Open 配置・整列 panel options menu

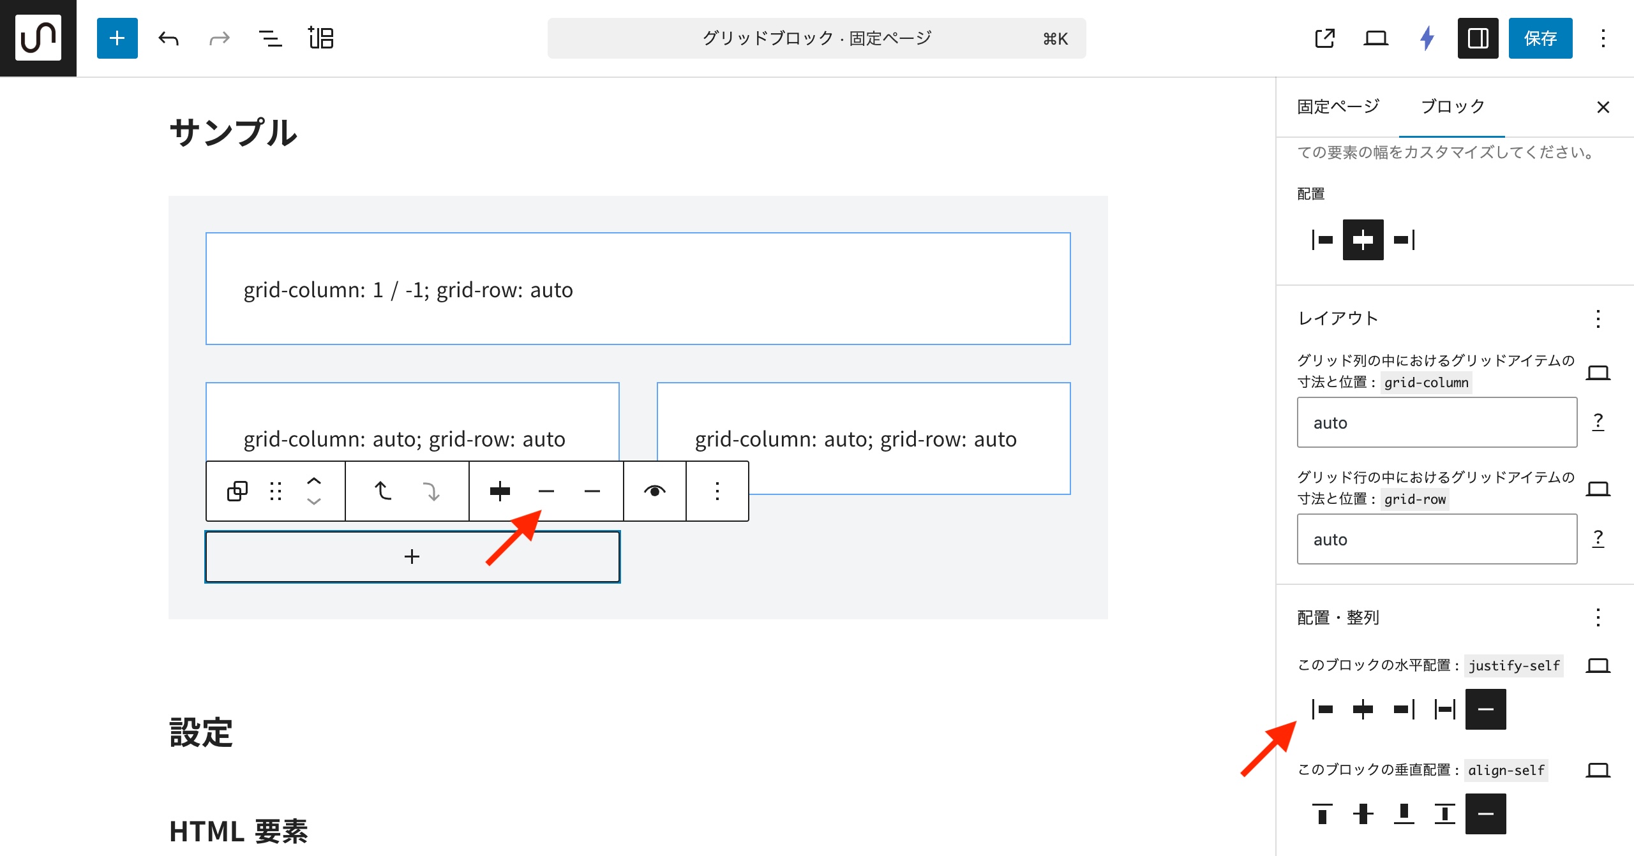point(1598,617)
